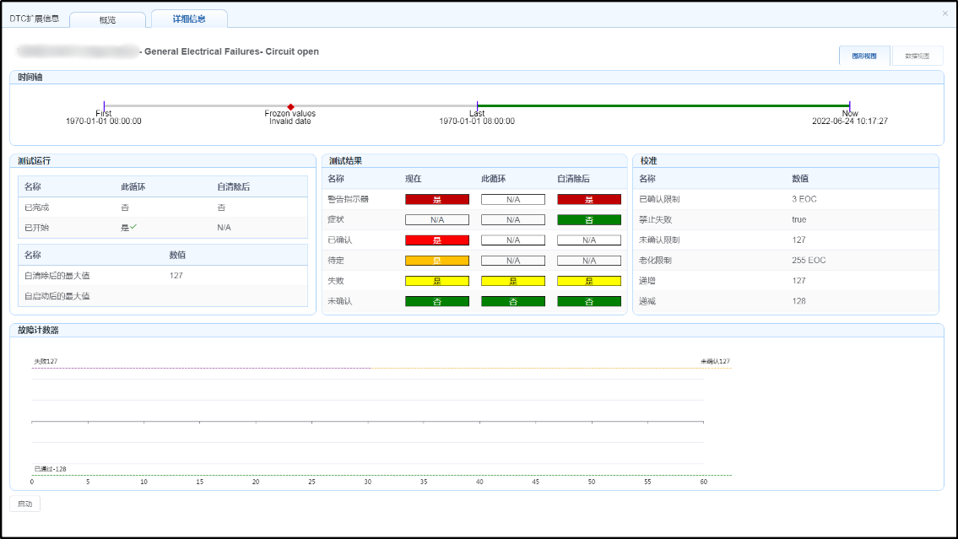
Task: Click the 时间轴 panel header
Action: pos(477,77)
